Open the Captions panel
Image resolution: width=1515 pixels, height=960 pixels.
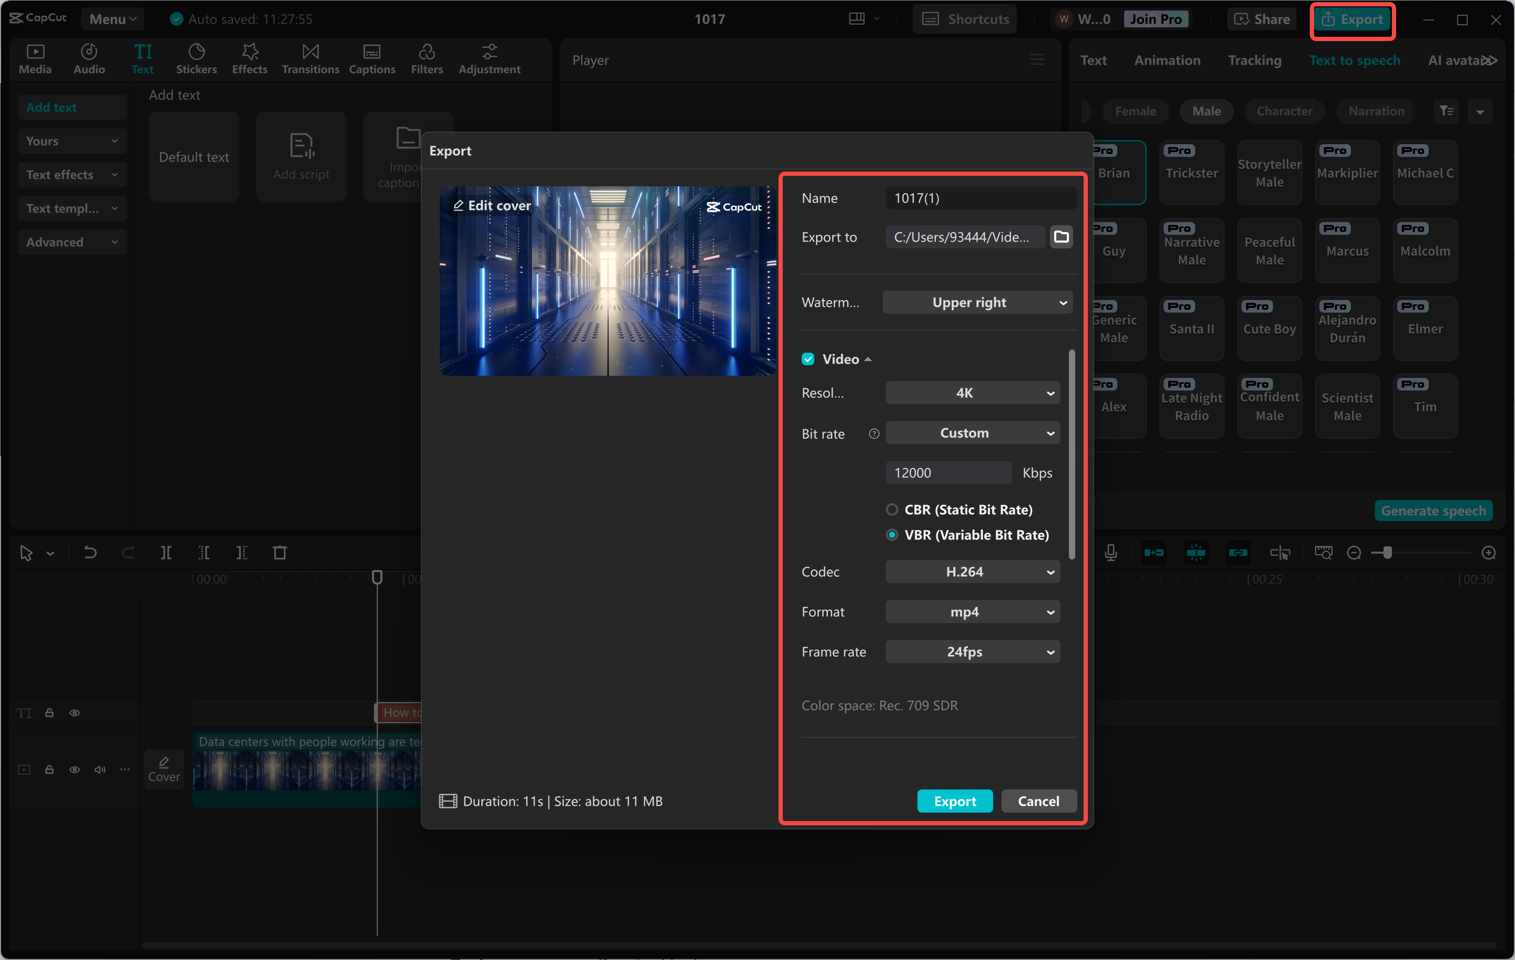pyautogui.click(x=372, y=58)
